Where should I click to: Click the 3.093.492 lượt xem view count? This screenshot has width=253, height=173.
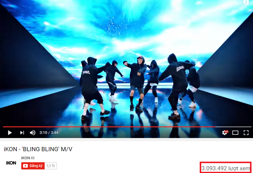pos(225,168)
